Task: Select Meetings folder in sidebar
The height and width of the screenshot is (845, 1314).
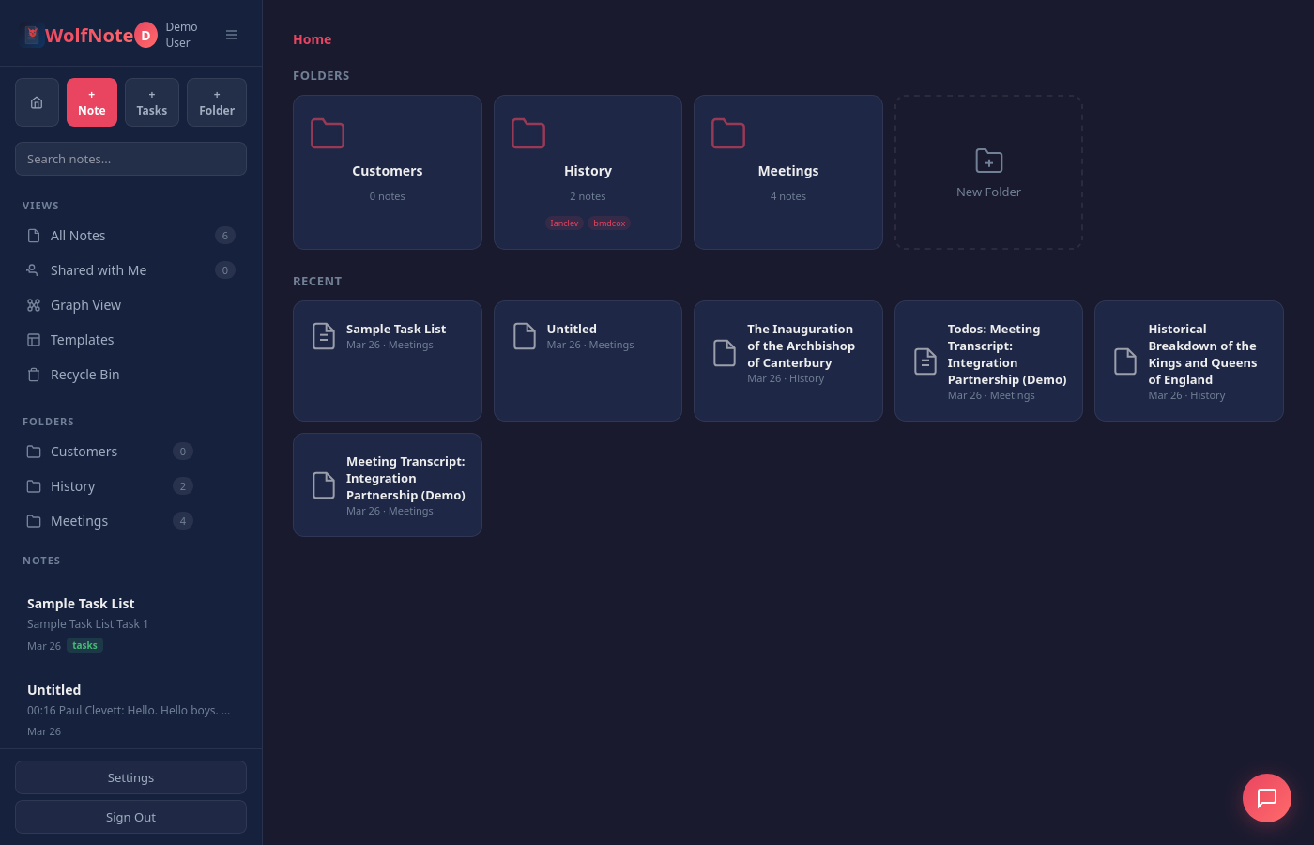Action: [x=130, y=521]
